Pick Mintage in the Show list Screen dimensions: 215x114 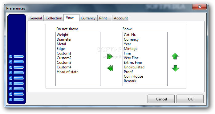(145, 49)
